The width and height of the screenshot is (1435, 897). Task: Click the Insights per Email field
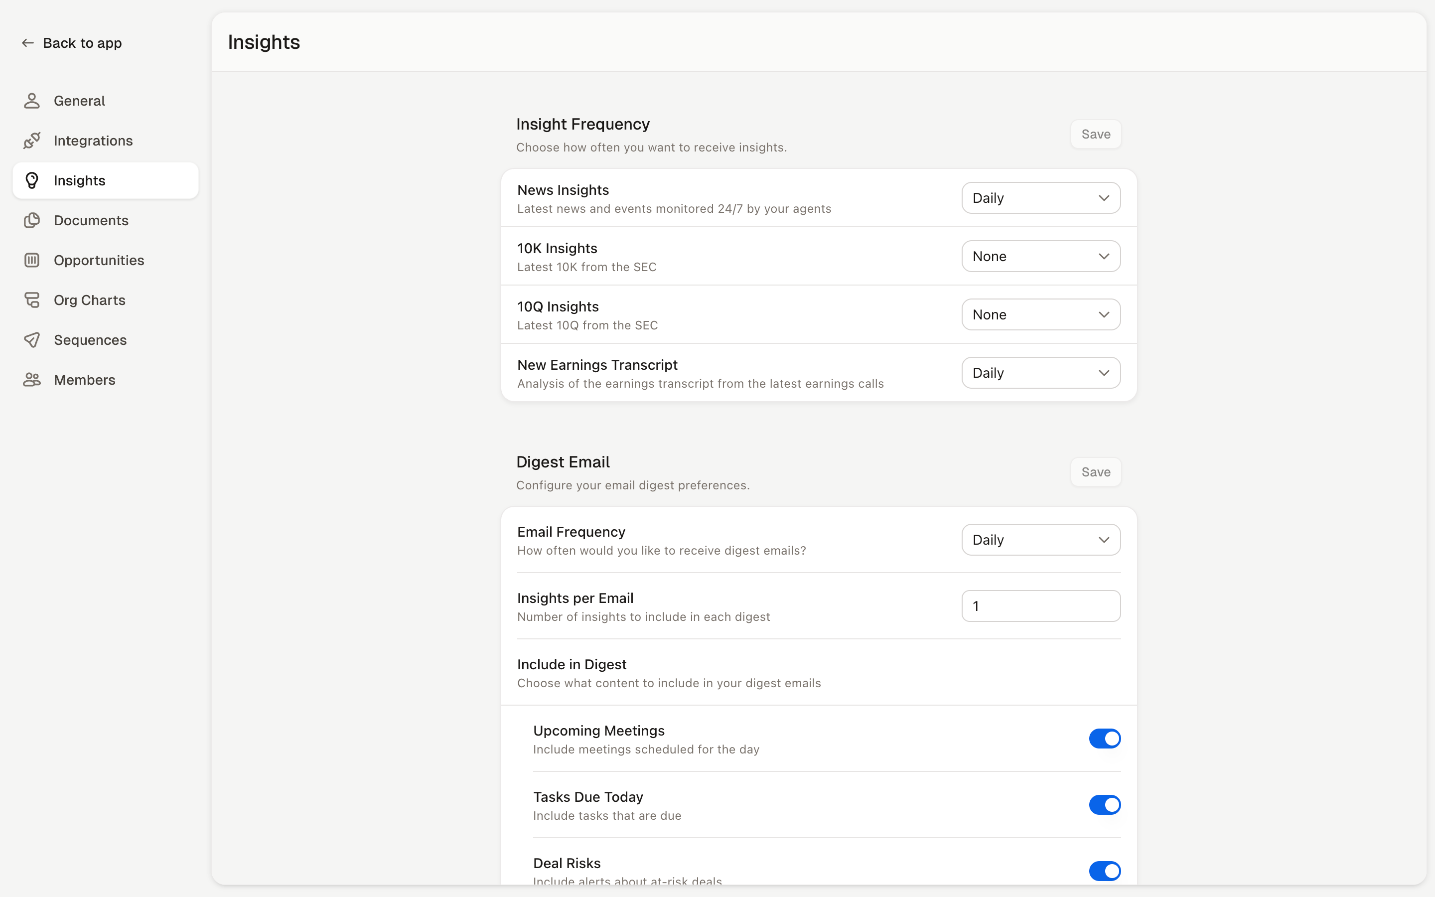[1041, 605]
